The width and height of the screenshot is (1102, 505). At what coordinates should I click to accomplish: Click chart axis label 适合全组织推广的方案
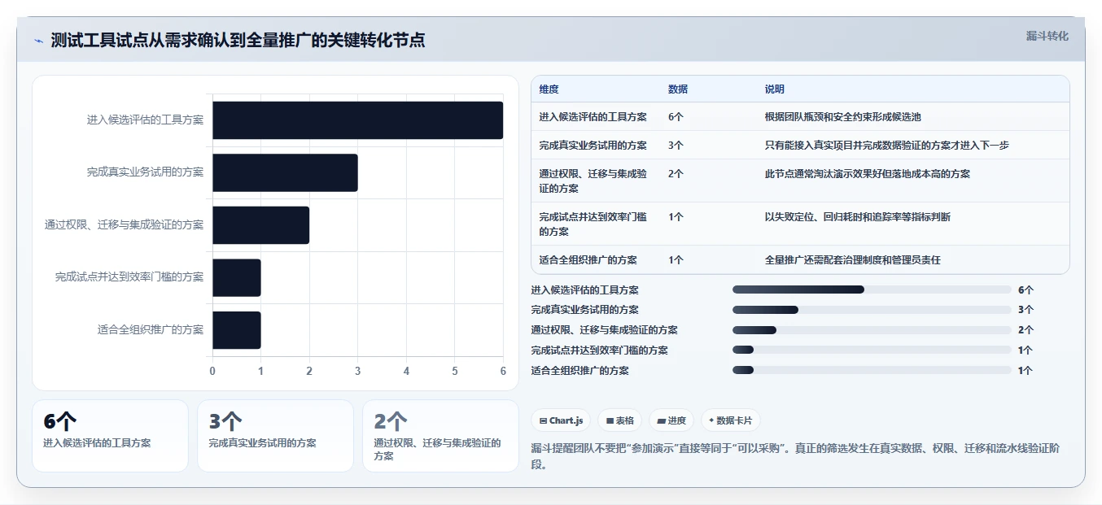151,330
